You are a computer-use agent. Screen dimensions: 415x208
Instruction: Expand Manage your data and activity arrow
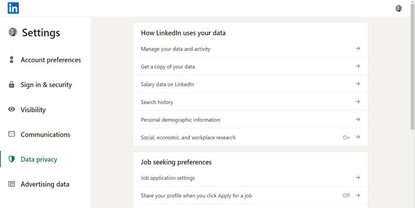(x=358, y=49)
